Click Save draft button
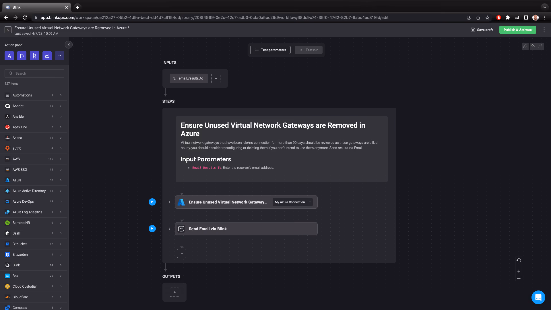 [482, 30]
